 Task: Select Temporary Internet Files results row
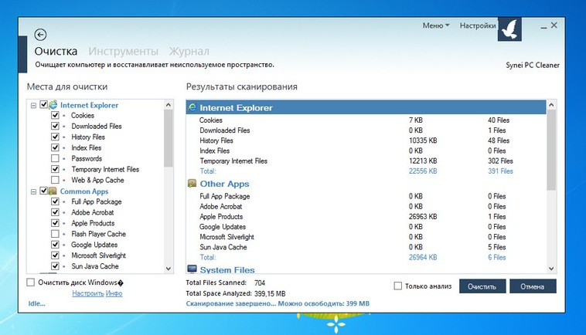click(366, 161)
